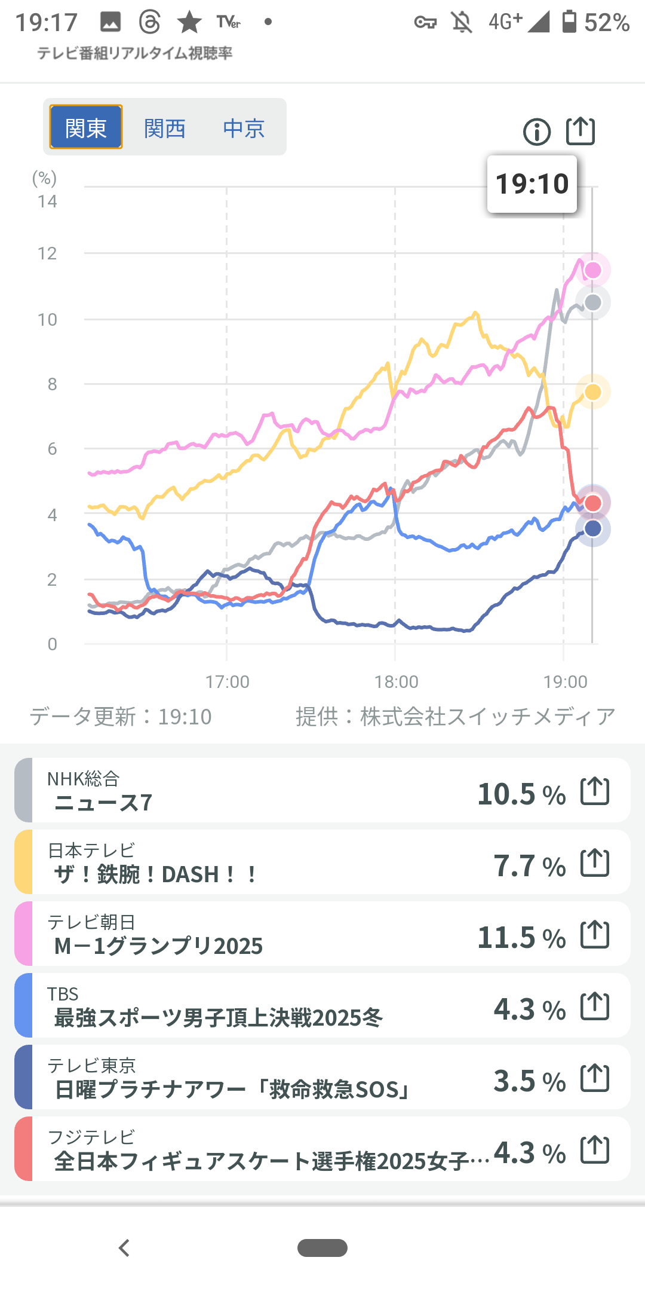Viewport: 645px width, 1291px height.
Task: Share the NHK総合 ニュース7 rating
Action: 595,791
